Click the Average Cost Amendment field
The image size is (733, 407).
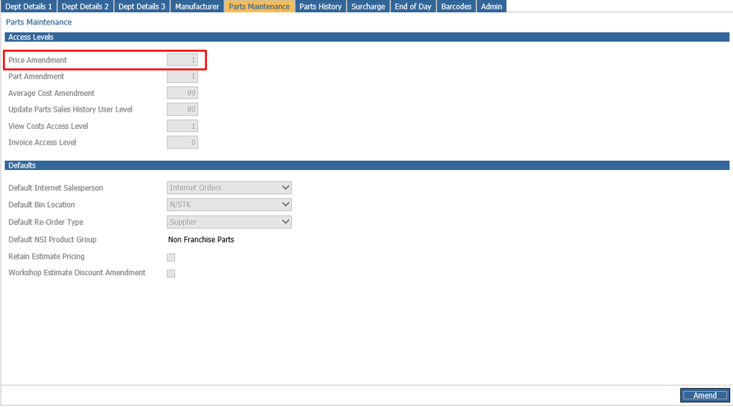(x=182, y=93)
